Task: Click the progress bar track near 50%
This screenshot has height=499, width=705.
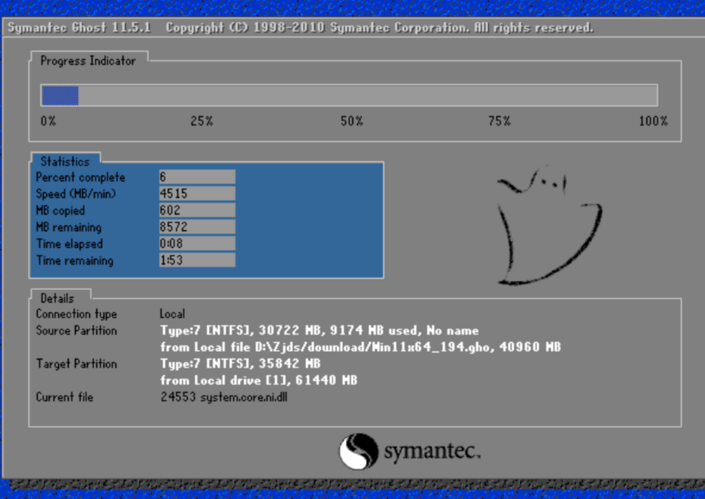Action: pos(349,95)
